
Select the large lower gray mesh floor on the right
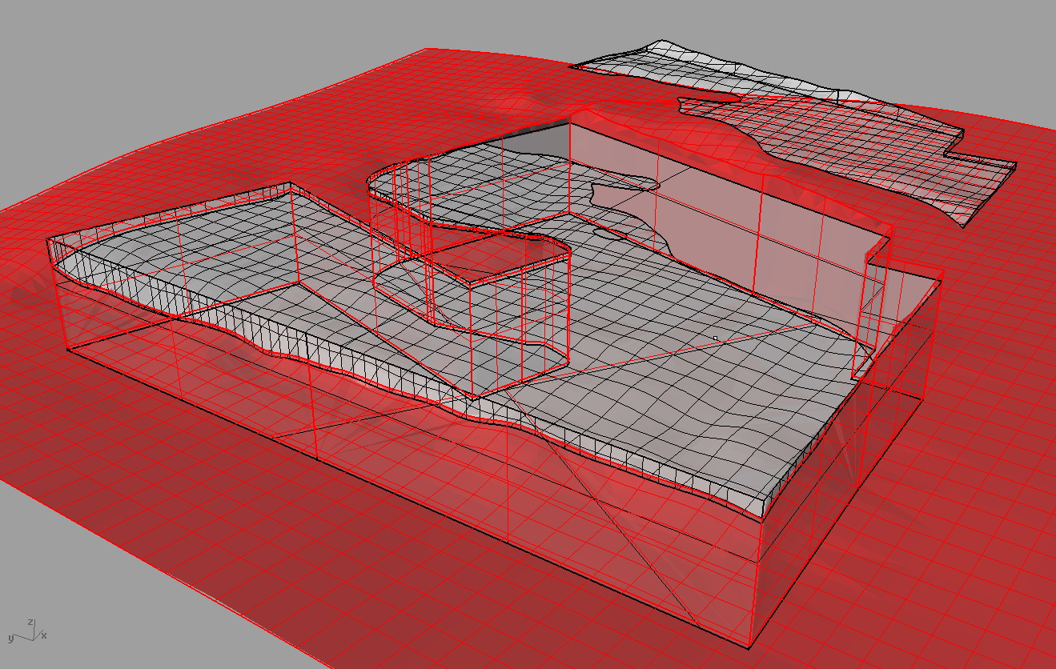coord(681,384)
